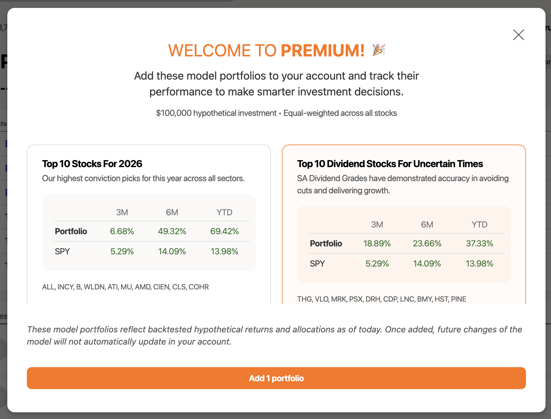Screen dimensions: 551x419
Task: Click the $100,000 hypothetical investment note
Action: 216,113
